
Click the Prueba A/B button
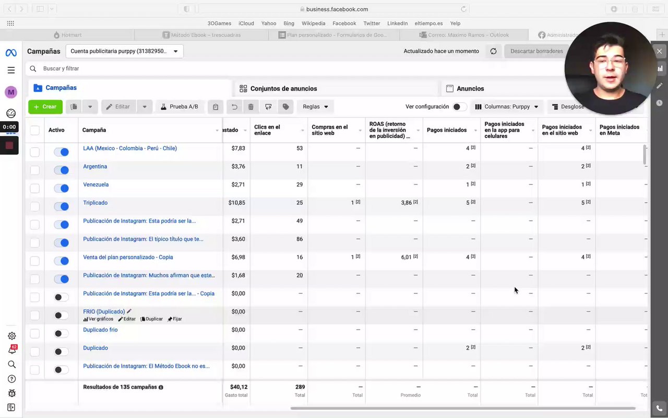pyautogui.click(x=180, y=107)
